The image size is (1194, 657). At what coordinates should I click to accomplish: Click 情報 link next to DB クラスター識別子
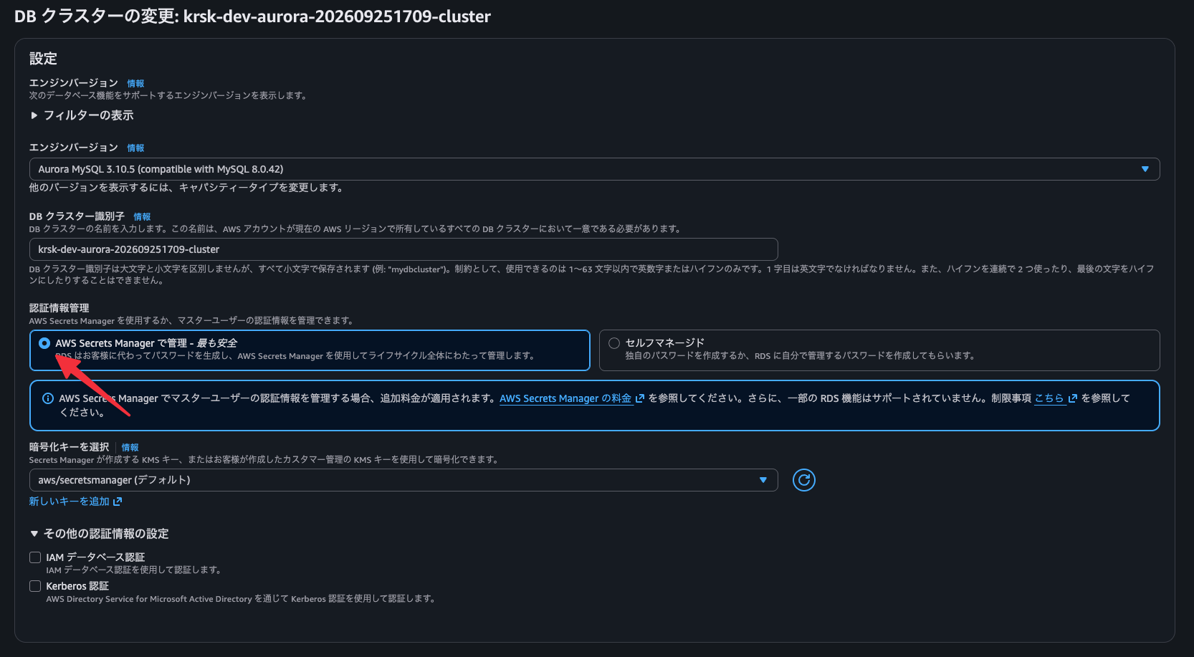click(142, 217)
